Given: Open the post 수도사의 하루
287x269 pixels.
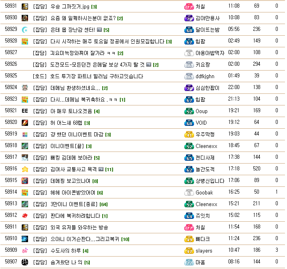Looking at the screenshot, I should (x=66, y=251).
